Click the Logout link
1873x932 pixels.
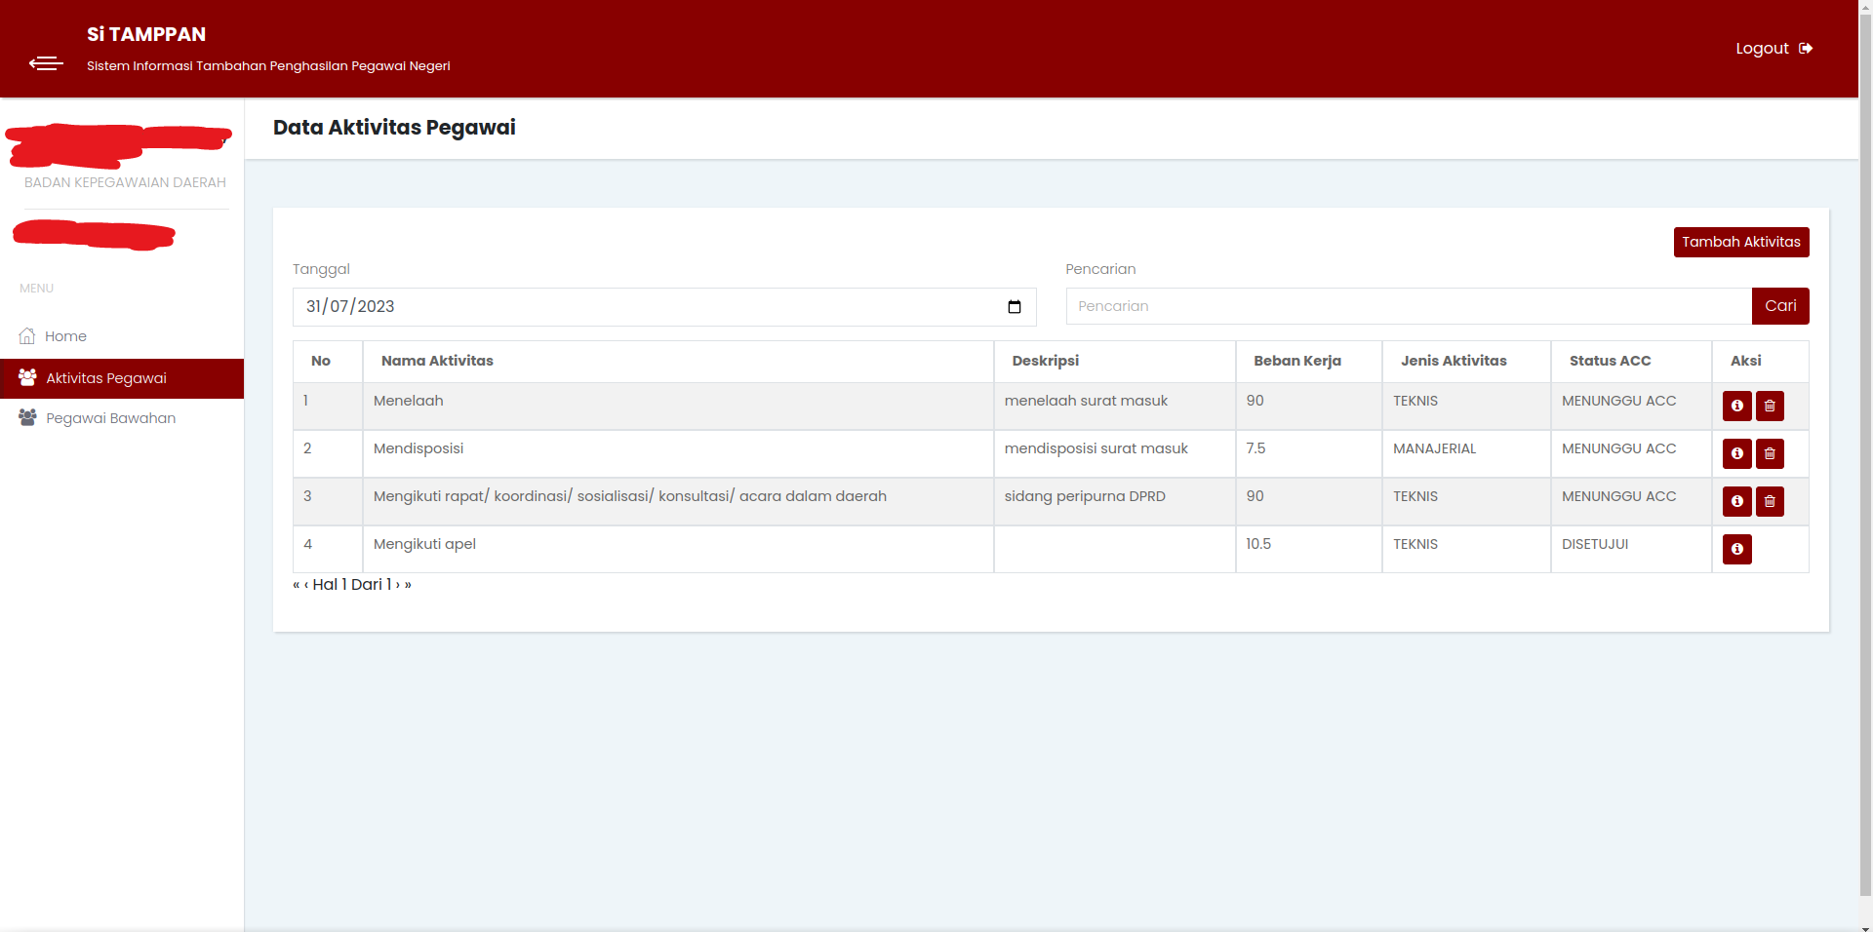tap(1773, 49)
